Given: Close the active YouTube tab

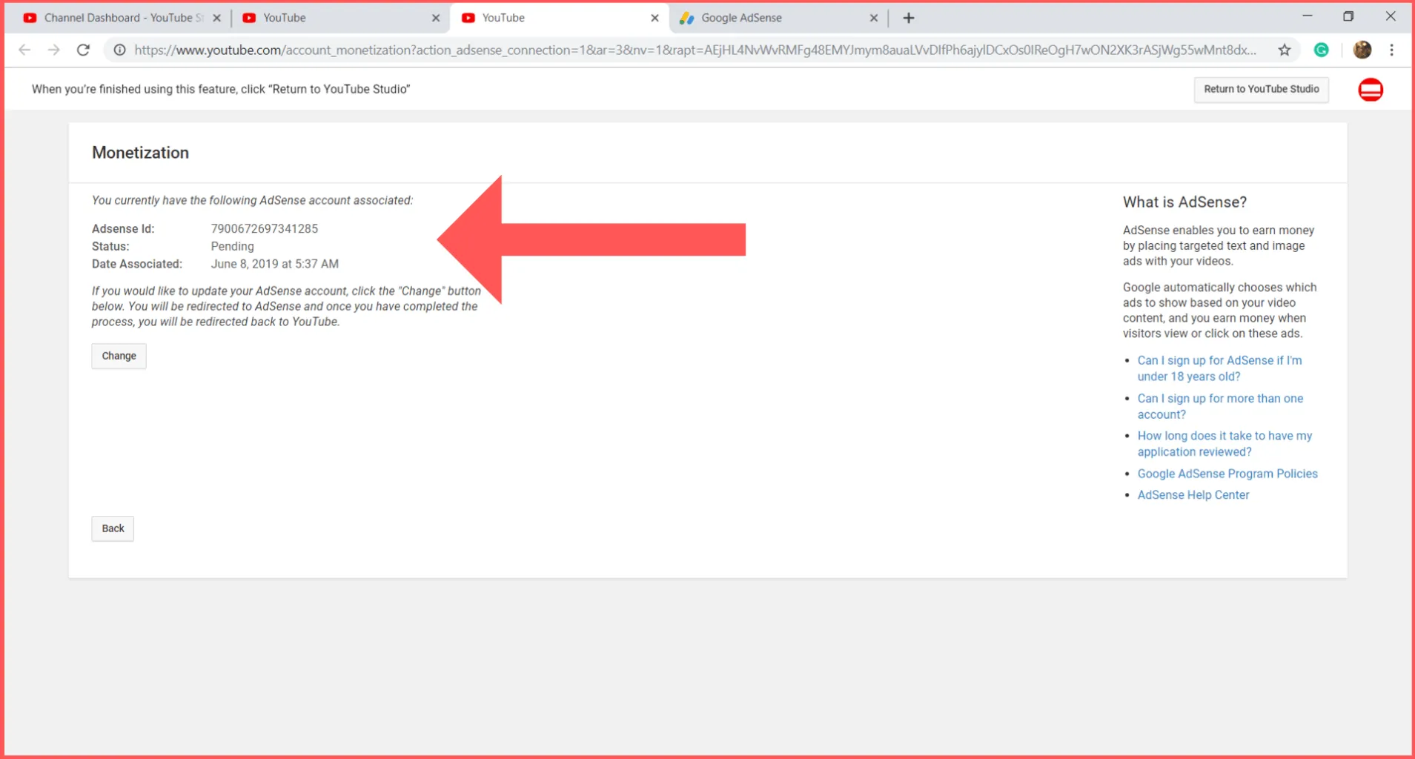Looking at the screenshot, I should (x=655, y=18).
